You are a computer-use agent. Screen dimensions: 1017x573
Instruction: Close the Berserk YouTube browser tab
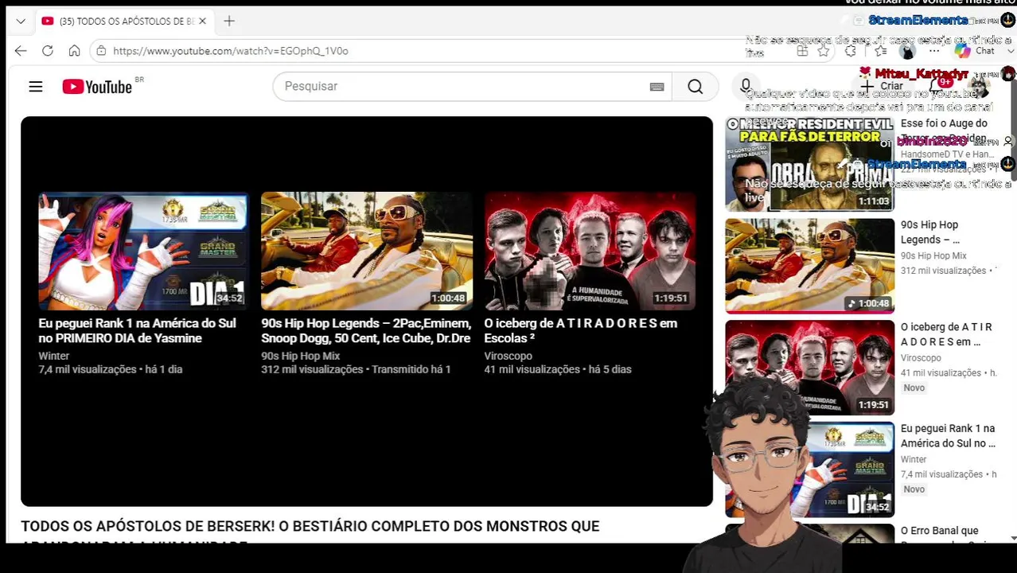coord(202,21)
